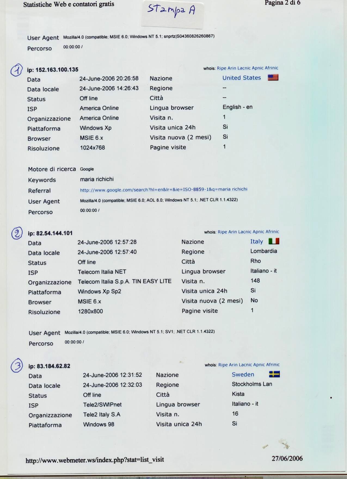Viewport: 347px width, 479px height.
Task: Click the date '24-June-2006 20:26:58'
Action: [x=109, y=79]
